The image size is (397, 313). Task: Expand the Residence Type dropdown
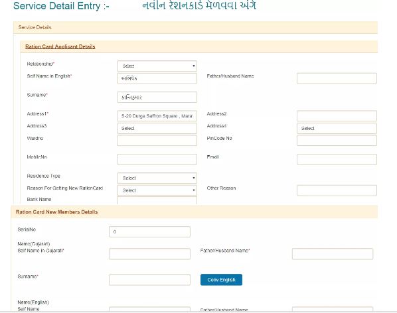pos(157,178)
